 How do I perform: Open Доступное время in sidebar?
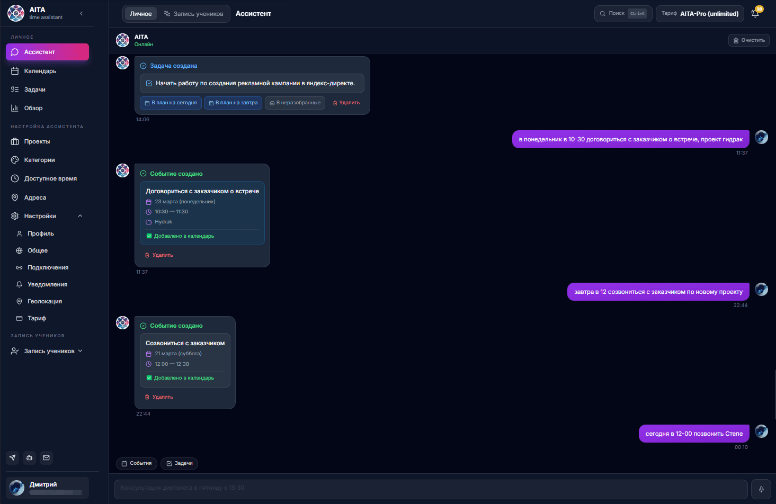click(50, 178)
